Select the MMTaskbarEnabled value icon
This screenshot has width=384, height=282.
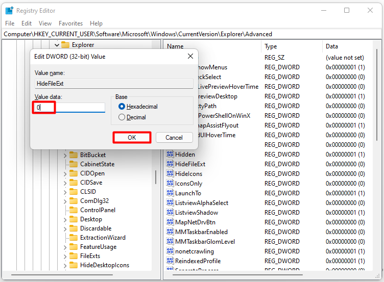tap(170, 232)
